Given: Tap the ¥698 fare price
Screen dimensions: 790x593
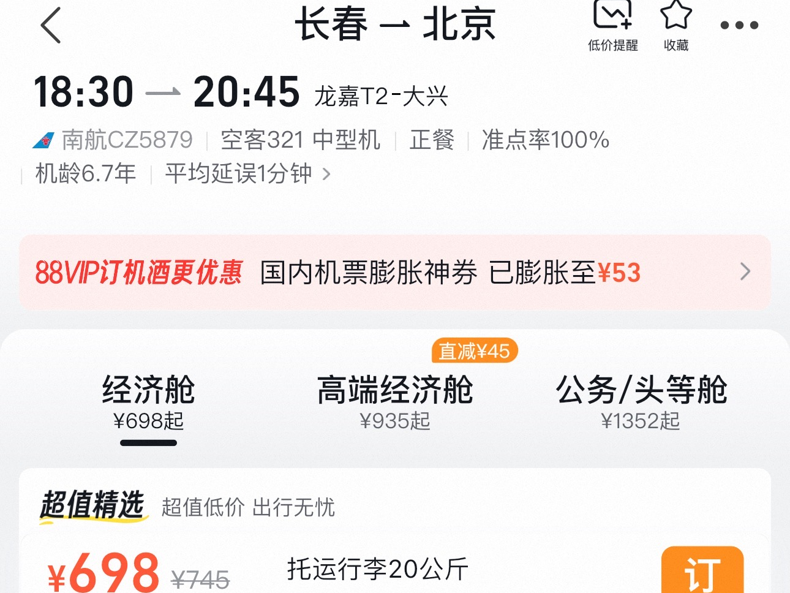Looking at the screenshot, I should pos(104,572).
